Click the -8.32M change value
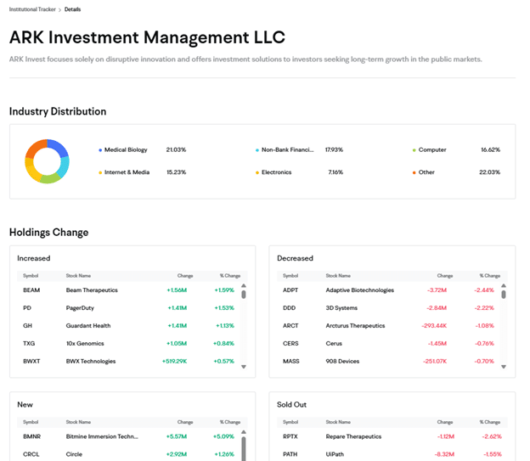This screenshot has width=530, height=461. (444, 454)
